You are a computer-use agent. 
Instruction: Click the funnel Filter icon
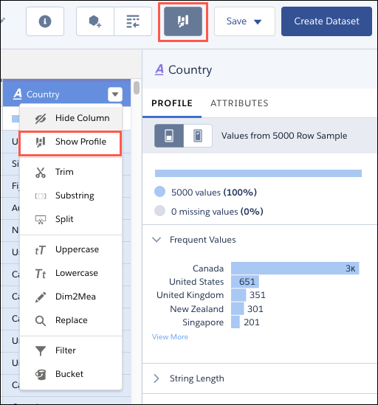pos(41,351)
